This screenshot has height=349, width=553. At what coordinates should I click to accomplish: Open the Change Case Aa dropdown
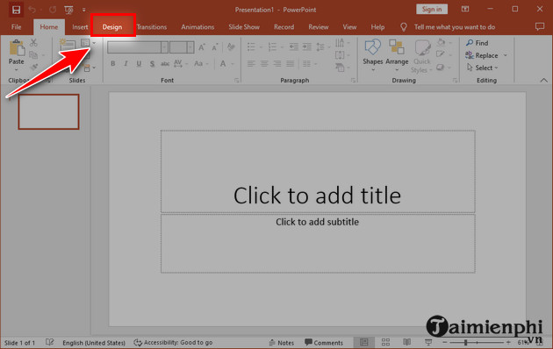tap(201, 64)
